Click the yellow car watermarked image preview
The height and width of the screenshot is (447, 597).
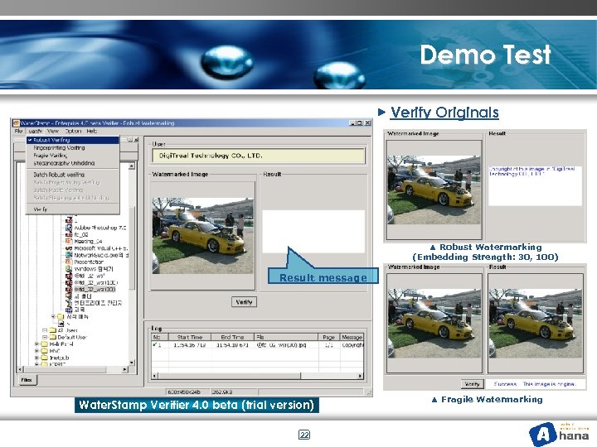pyautogui.click(x=202, y=236)
